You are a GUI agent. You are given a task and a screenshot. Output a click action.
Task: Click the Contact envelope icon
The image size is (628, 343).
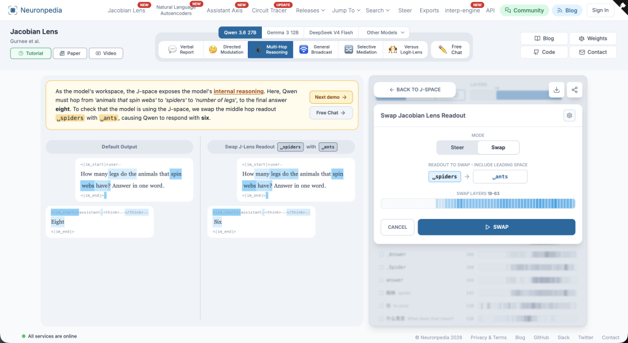[582, 52]
